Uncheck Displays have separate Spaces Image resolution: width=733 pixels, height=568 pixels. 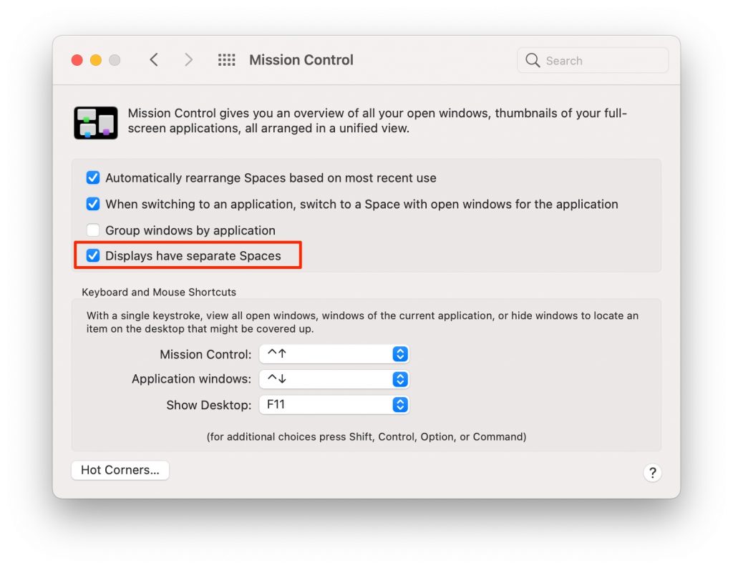(x=93, y=255)
